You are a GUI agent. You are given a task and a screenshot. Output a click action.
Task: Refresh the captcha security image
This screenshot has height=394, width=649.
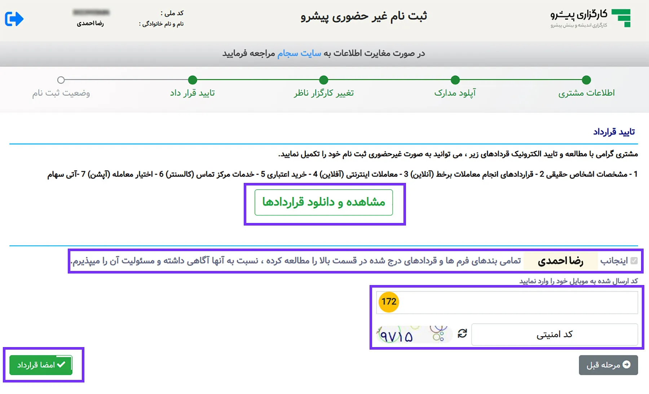click(x=463, y=334)
